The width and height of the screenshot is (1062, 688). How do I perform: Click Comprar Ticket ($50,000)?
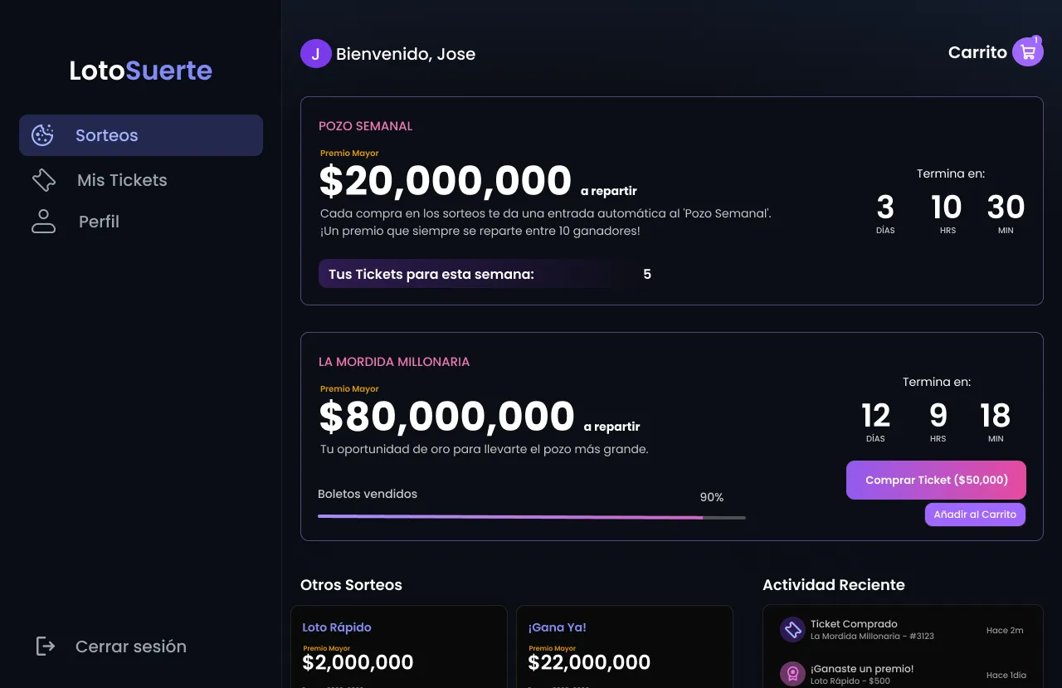pyautogui.click(x=935, y=480)
